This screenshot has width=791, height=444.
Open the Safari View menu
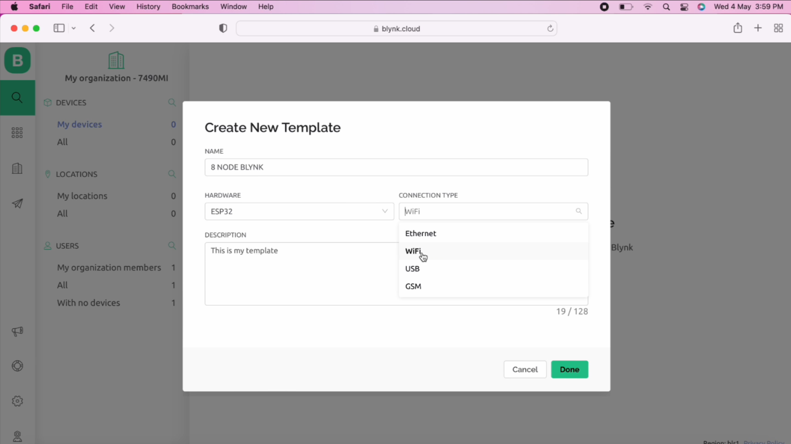117,7
